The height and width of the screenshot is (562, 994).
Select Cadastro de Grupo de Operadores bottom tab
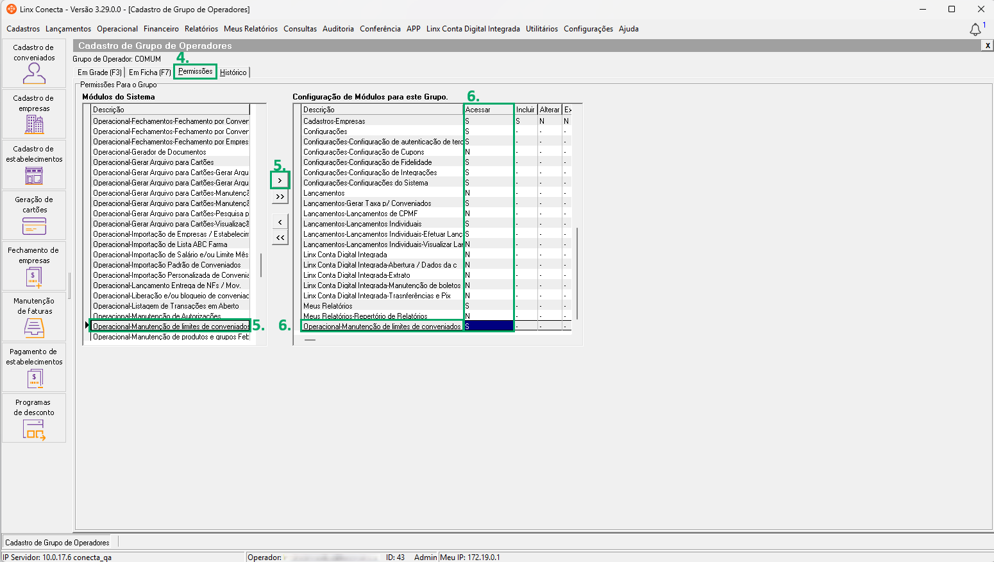(x=57, y=543)
